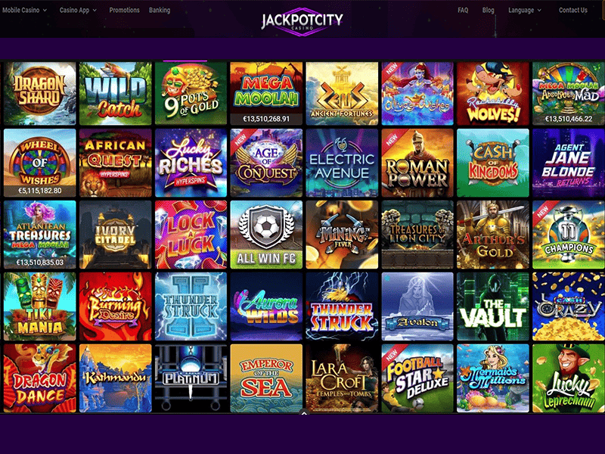
Task: Open the 9 Pots of Gold game
Action: click(x=191, y=93)
